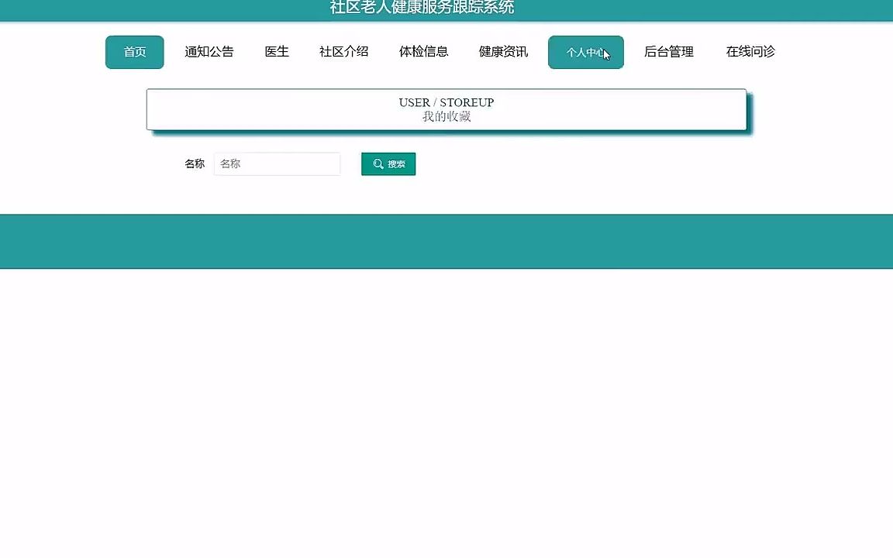The height and width of the screenshot is (558, 893).
Task: Click the site title 社区老人健康服务跟踪系统
Action: pos(446,9)
